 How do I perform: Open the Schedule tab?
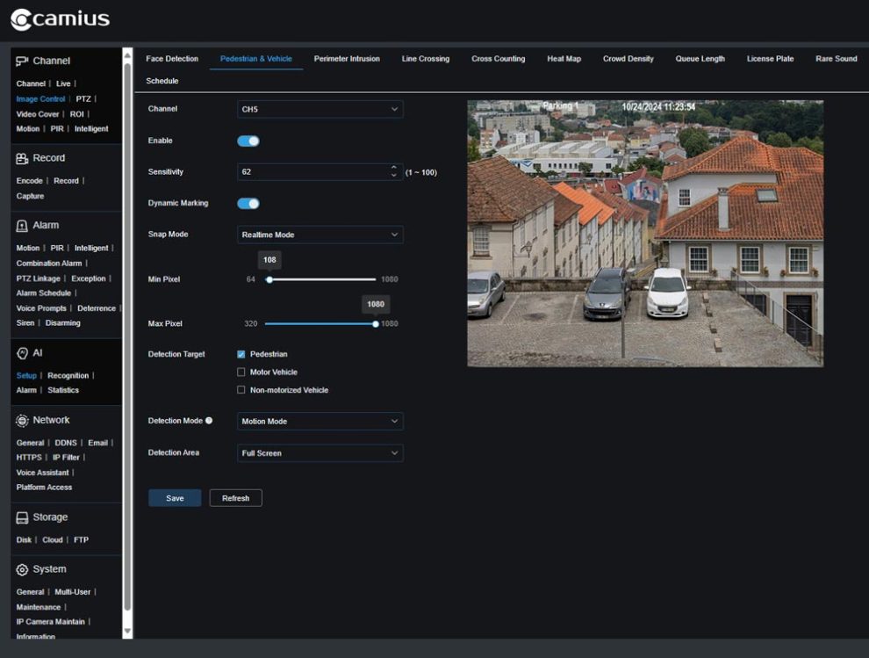pos(161,80)
